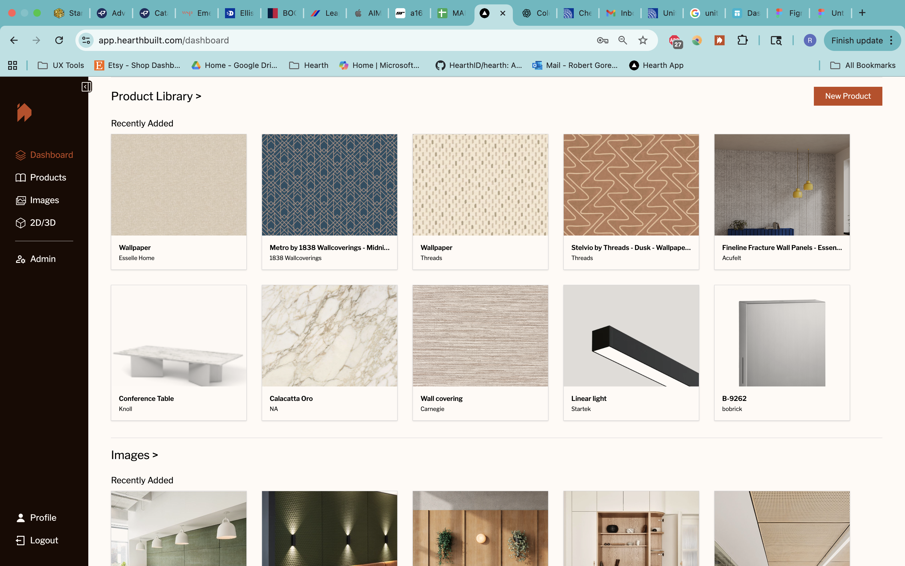905x566 pixels.
Task: Expand the Images section heading link
Action: 134,455
